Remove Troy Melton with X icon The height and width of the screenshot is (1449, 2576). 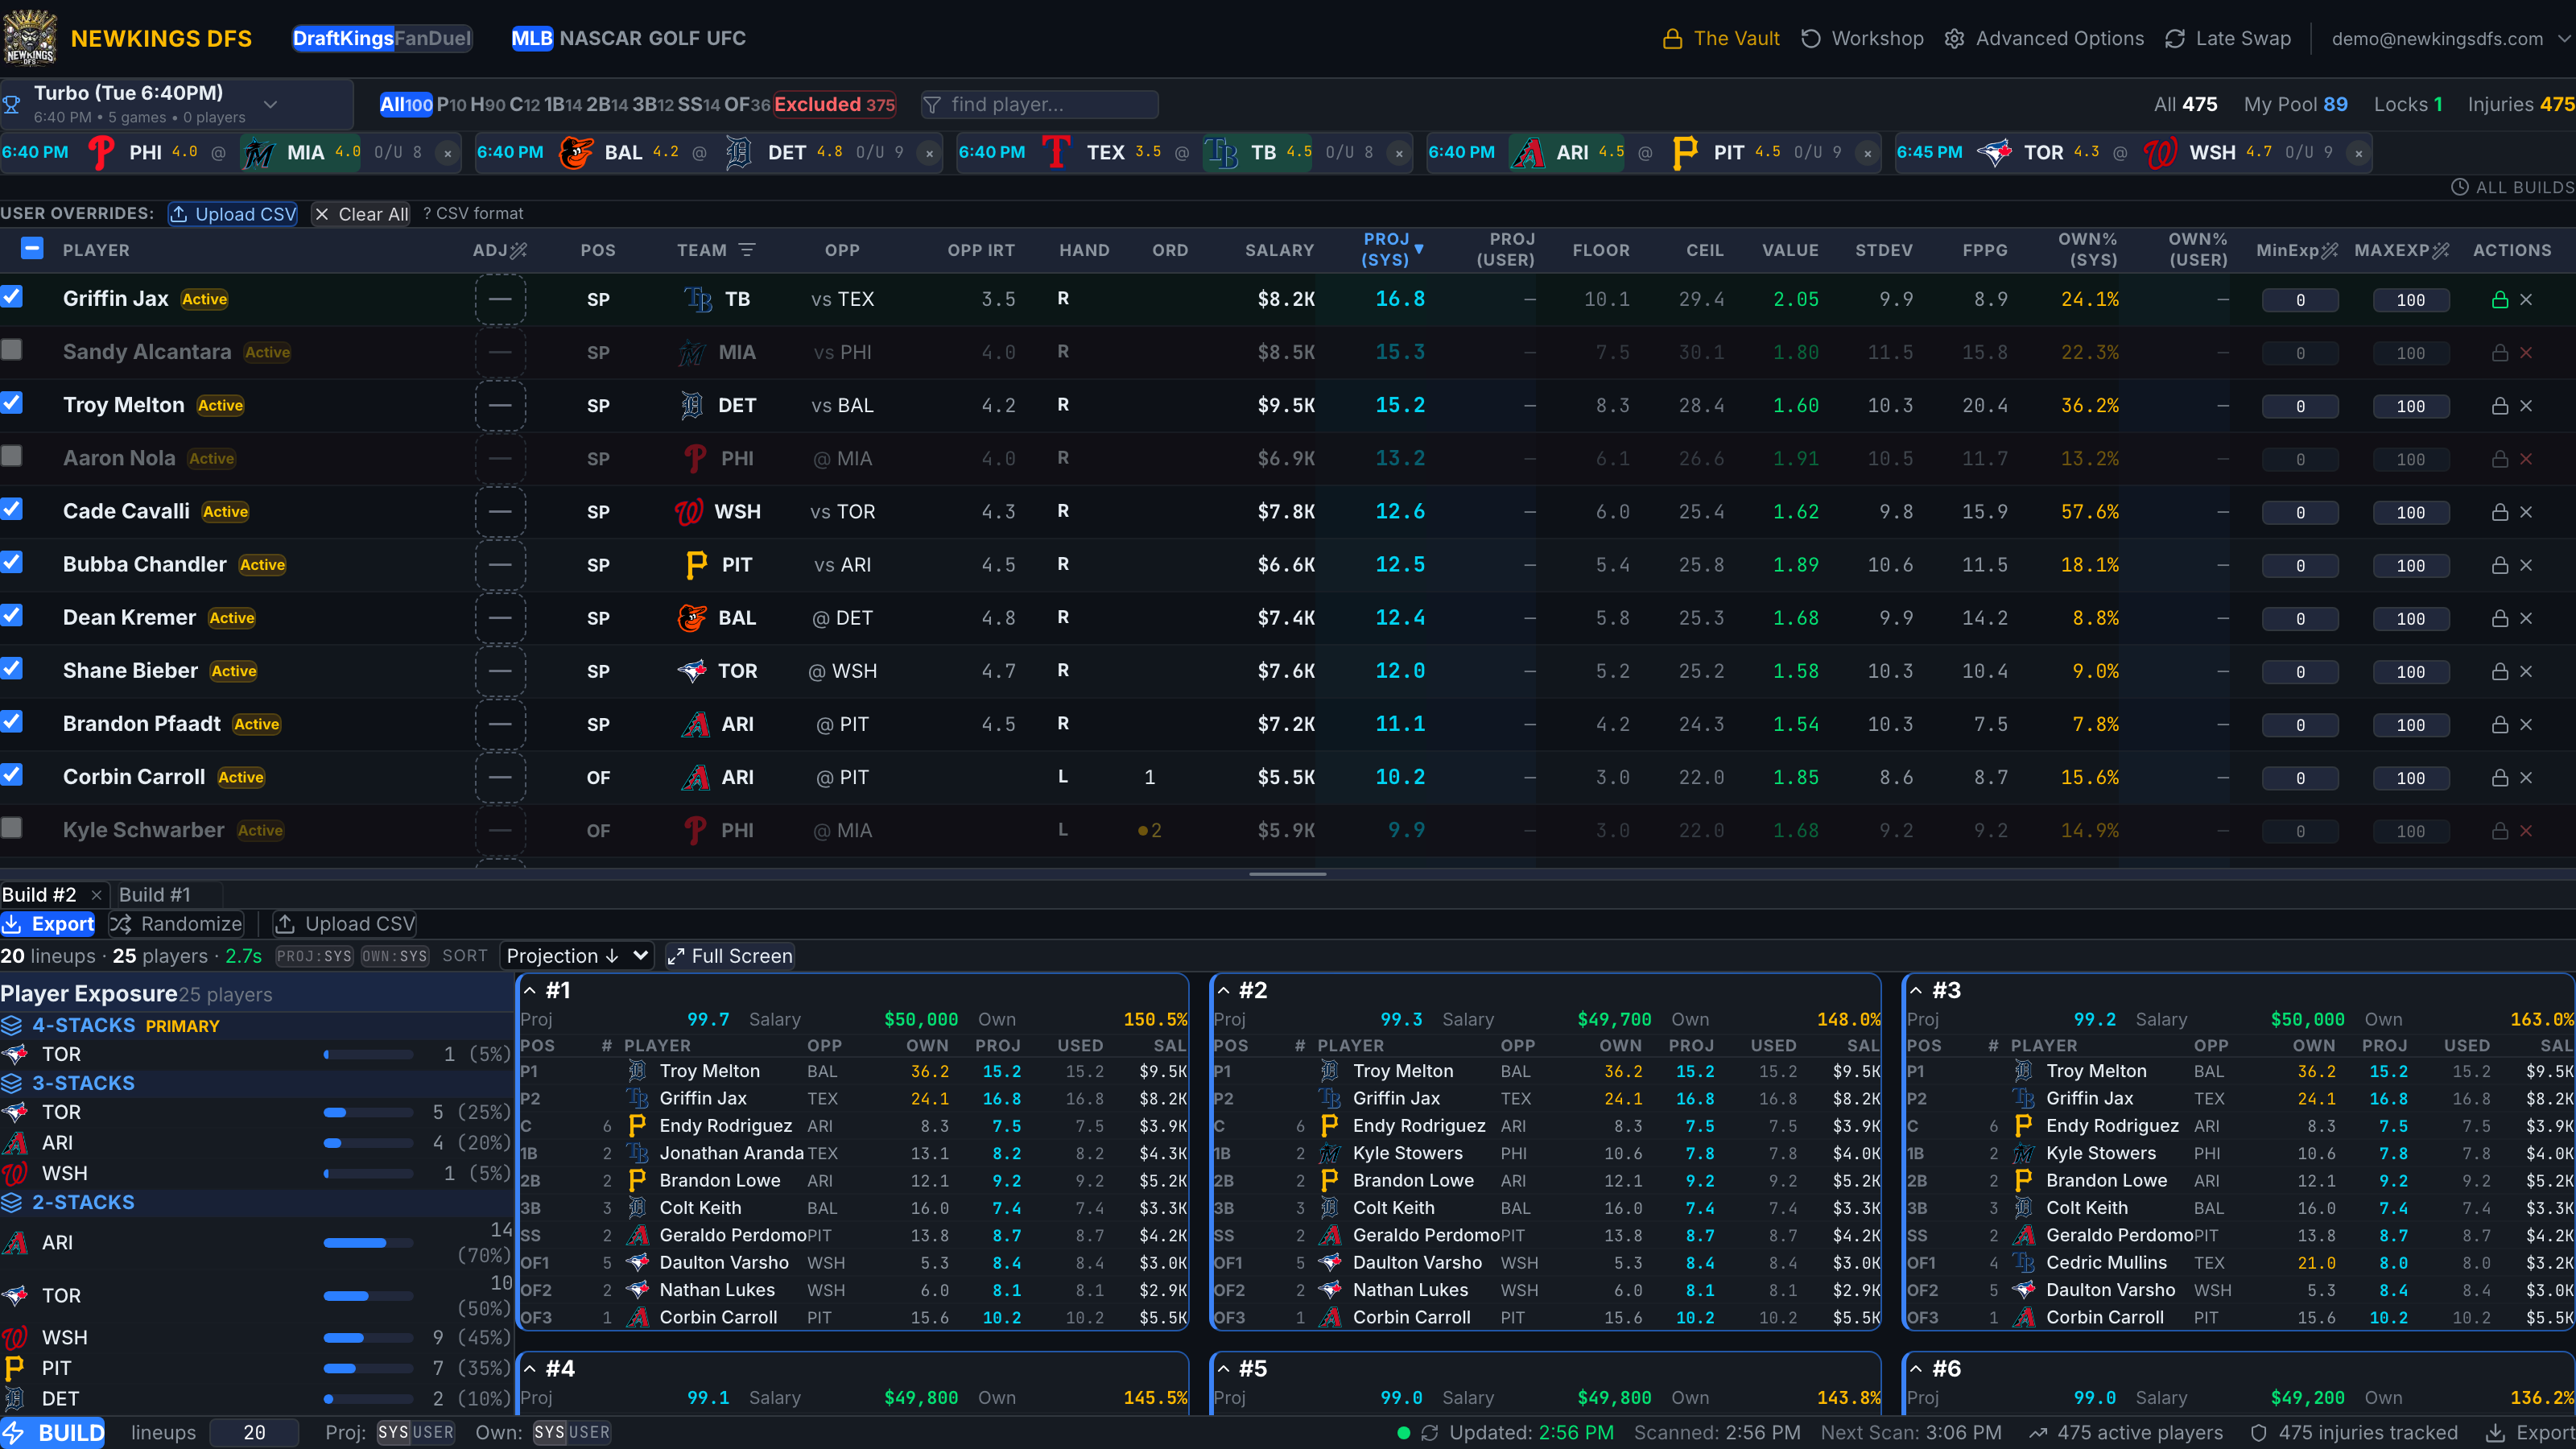2526,406
